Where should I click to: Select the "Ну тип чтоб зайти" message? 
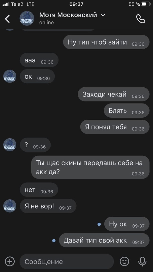tap(106, 42)
